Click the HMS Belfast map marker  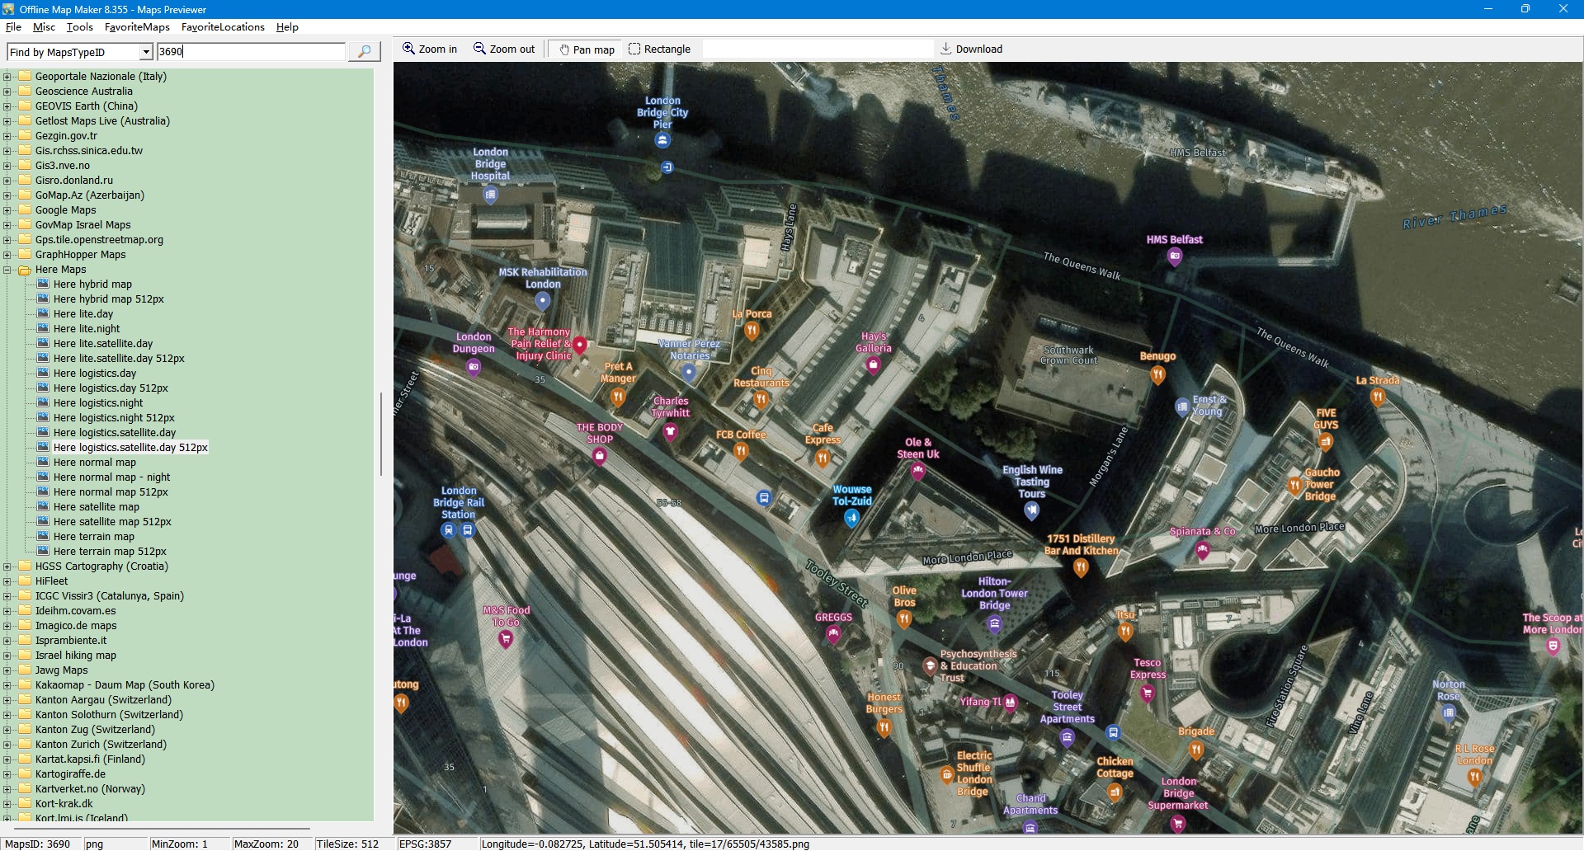pos(1175,256)
